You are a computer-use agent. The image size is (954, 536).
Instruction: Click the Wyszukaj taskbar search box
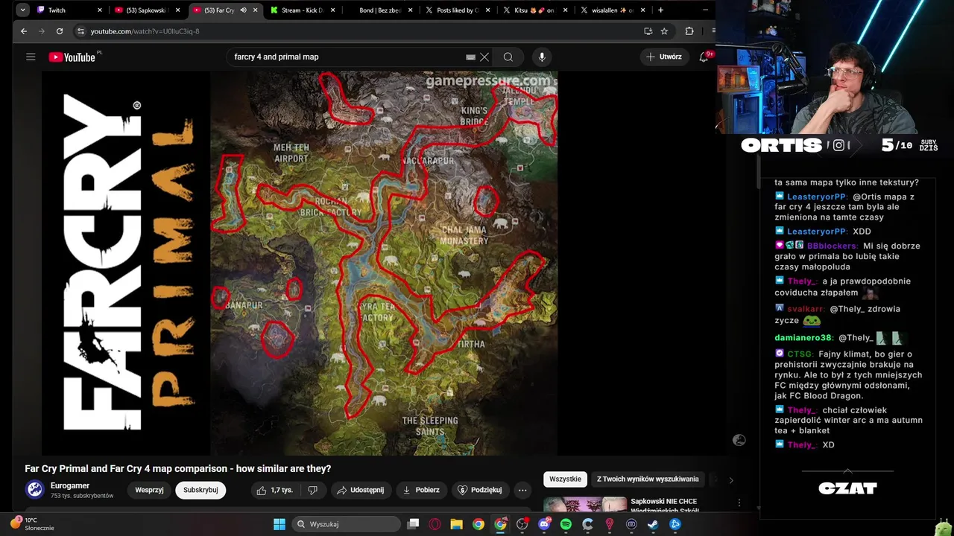[x=345, y=524]
